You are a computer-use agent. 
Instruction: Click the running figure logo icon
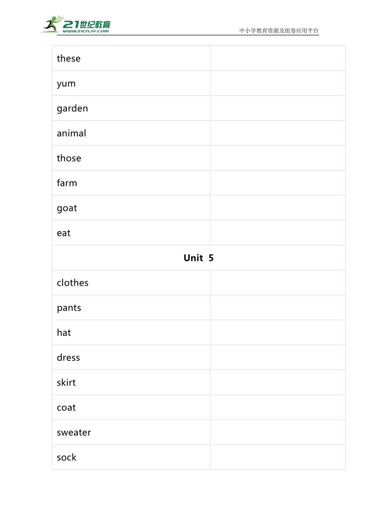click(x=52, y=24)
